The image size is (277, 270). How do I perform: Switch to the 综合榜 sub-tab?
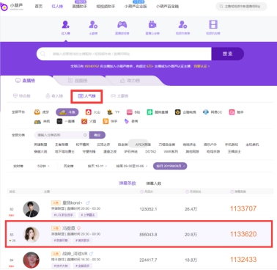pyautogui.click(x=21, y=96)
